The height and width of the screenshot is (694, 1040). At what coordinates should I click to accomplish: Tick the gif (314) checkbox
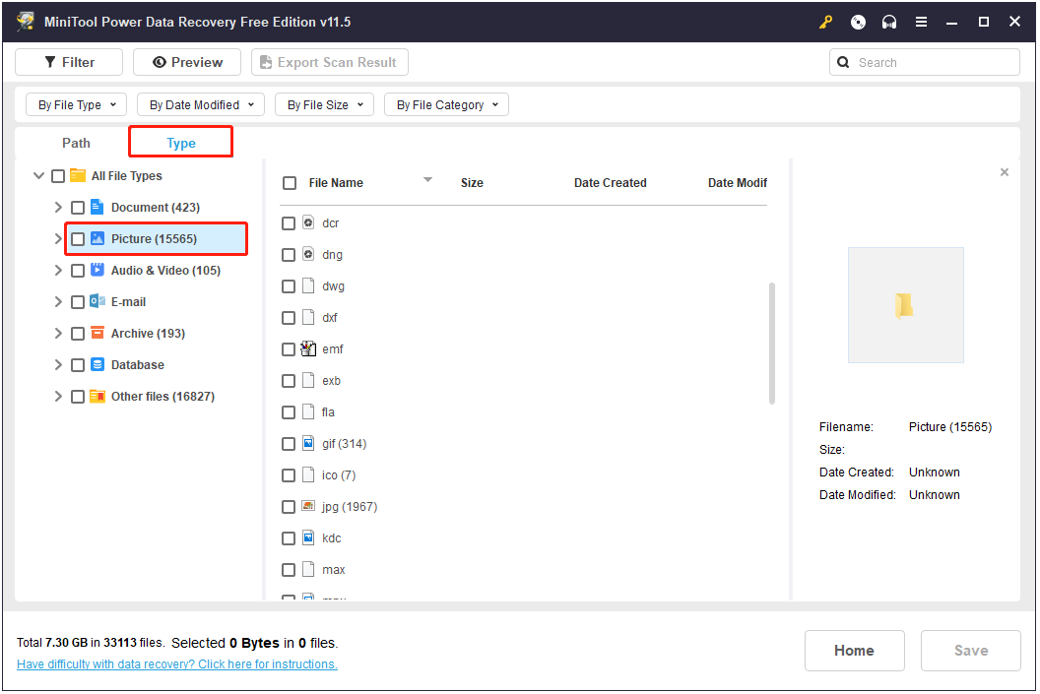tap(289, 444)
